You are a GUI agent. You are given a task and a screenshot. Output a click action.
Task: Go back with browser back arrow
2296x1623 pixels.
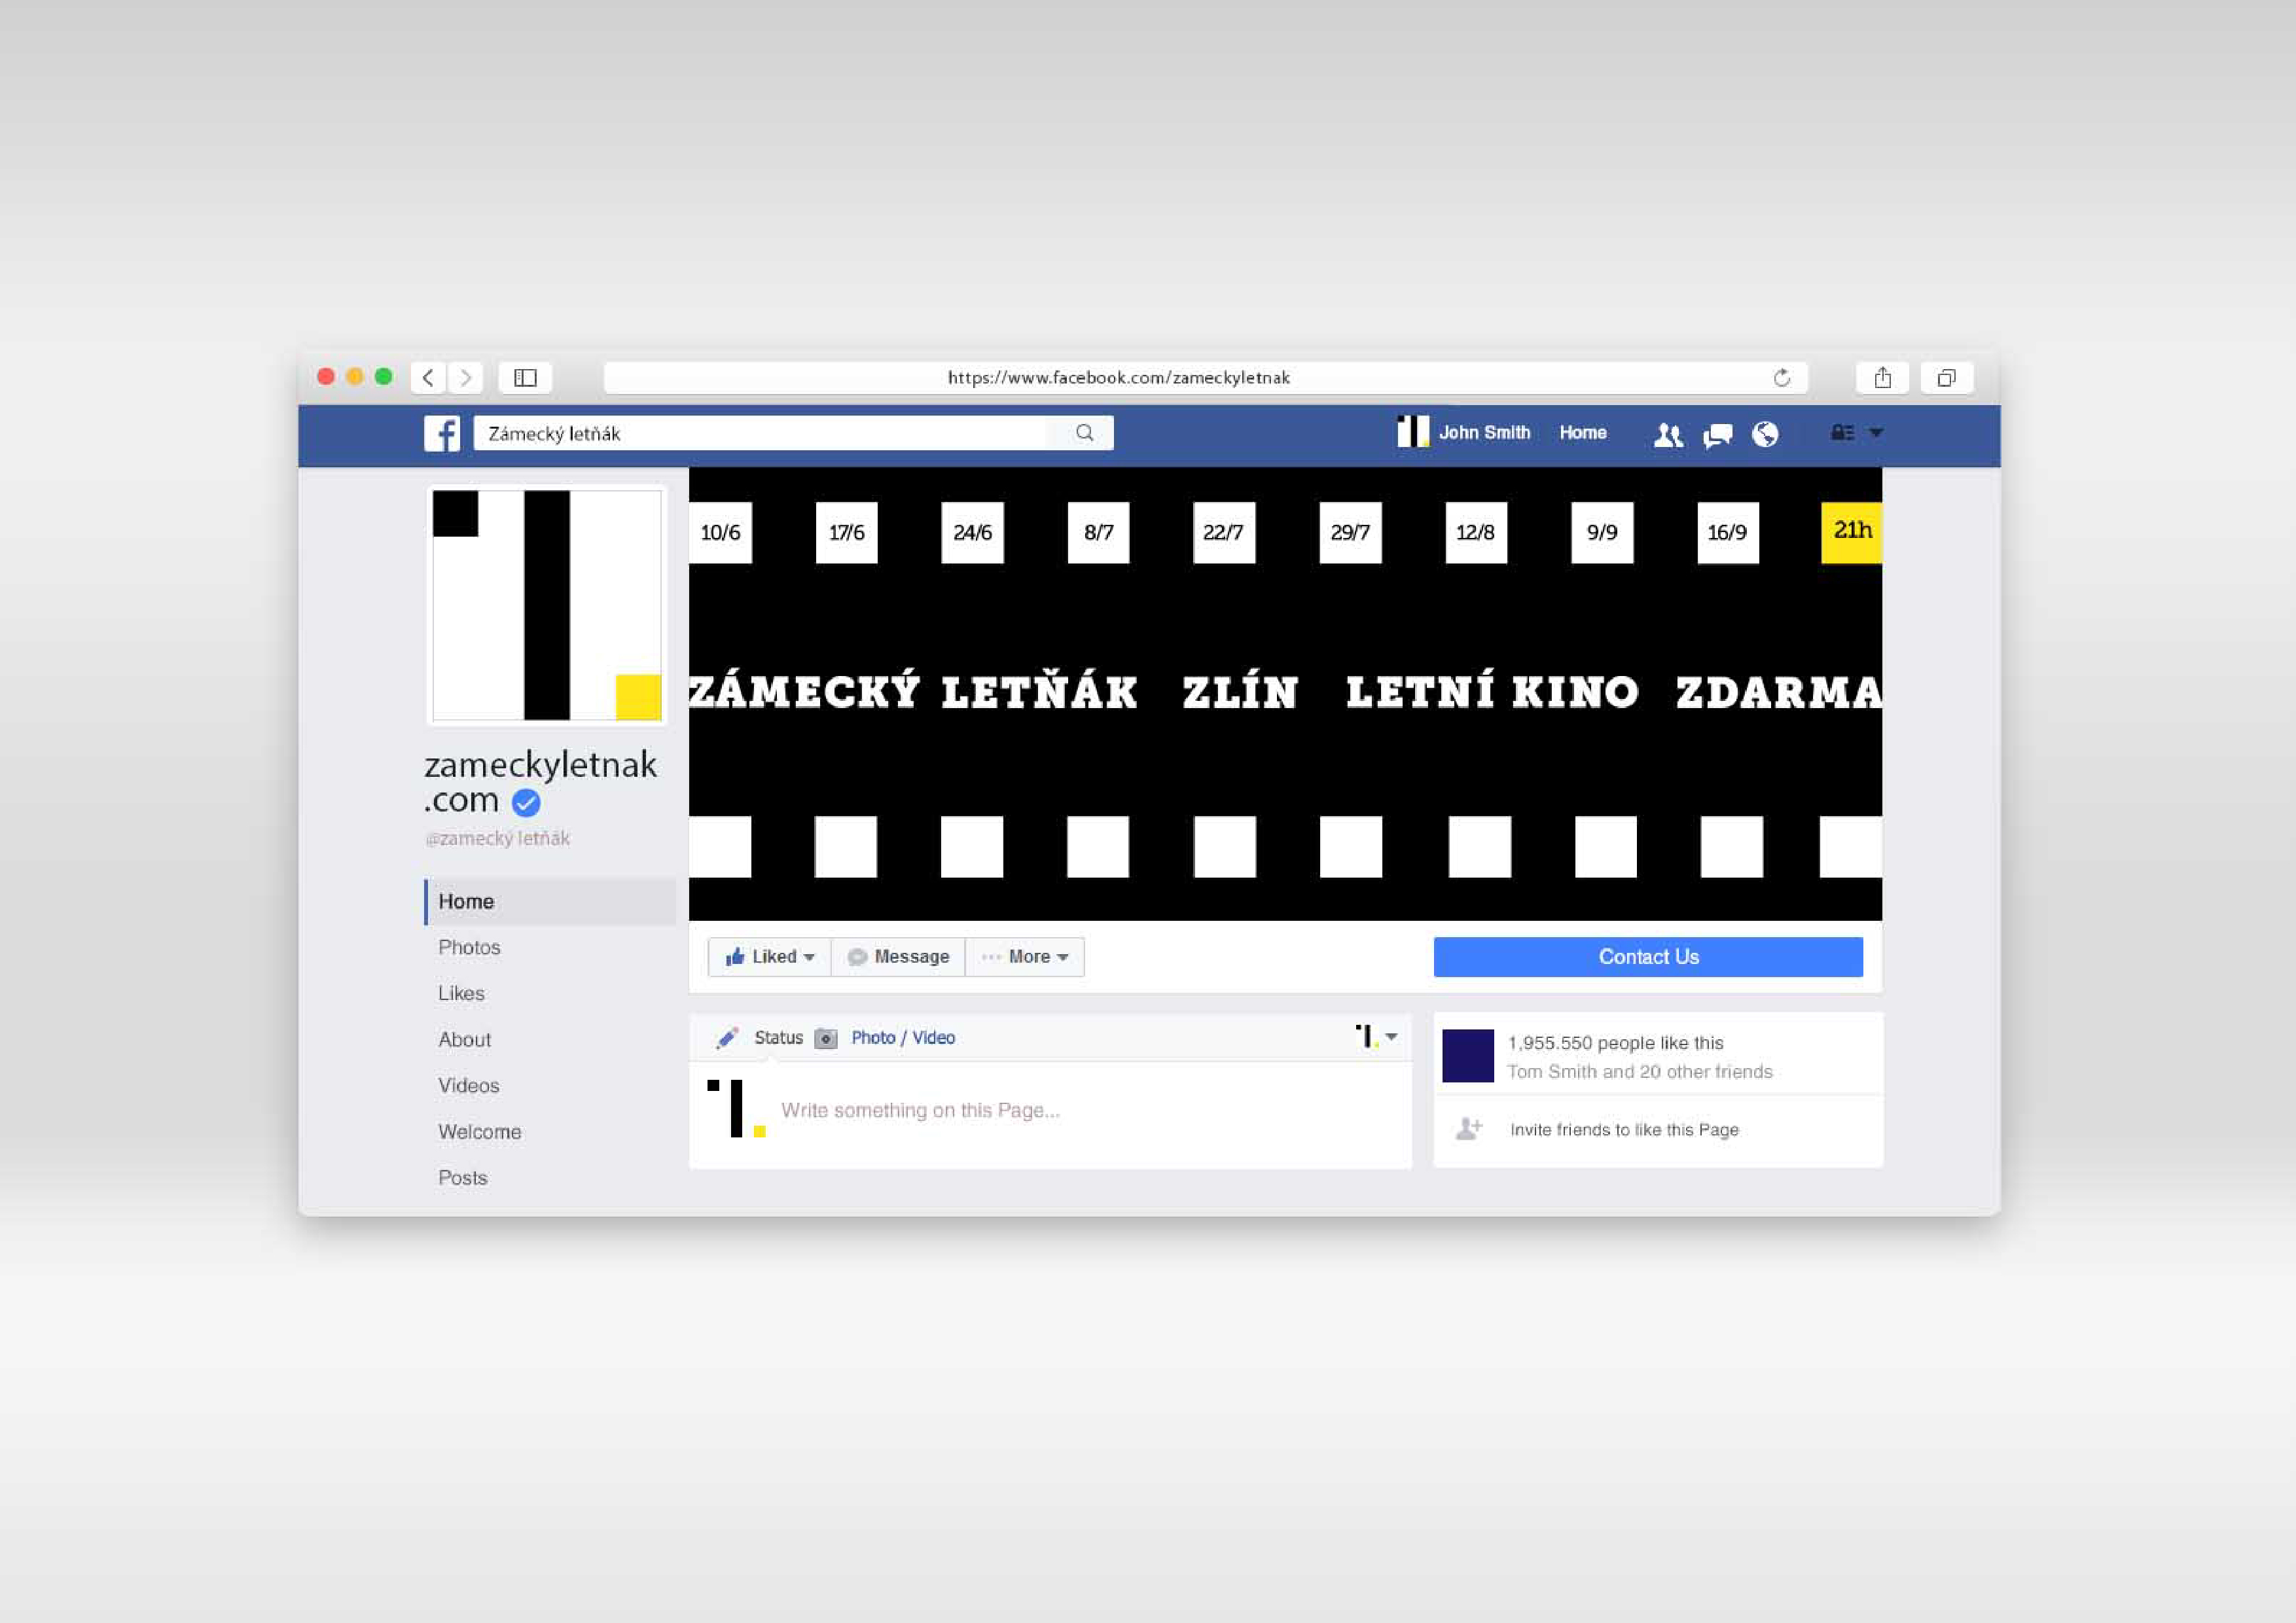point(428,378)
